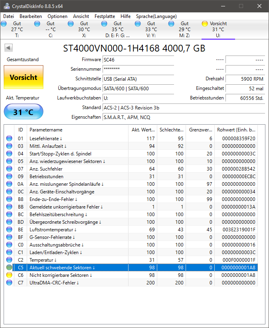Click the CrystalDiskInfo title bar icon
The image size is (269, 328).
coord(6,6)
